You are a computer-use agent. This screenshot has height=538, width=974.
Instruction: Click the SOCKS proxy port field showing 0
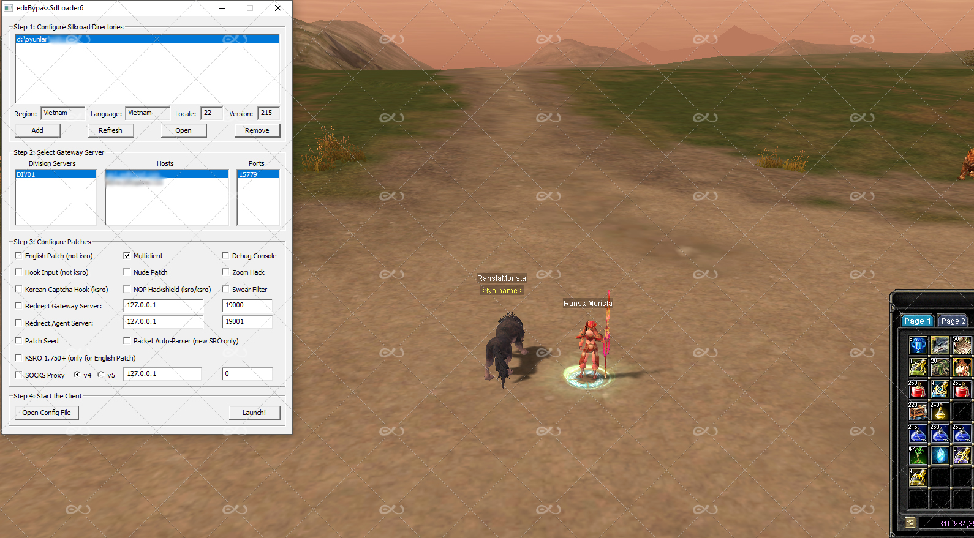247,374
